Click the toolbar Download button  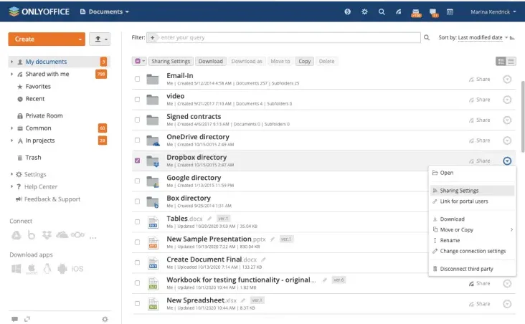tap(211, 61)
